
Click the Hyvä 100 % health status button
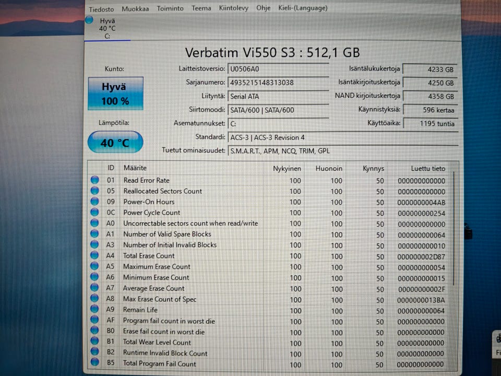(116, 93)
